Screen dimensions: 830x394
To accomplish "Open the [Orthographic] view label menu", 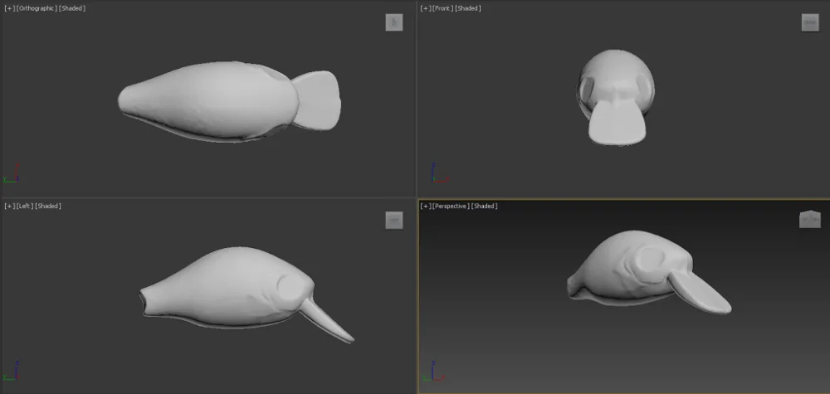I will coord(37,8).
